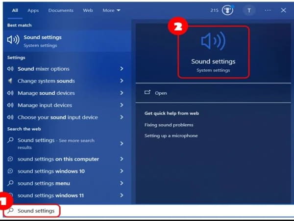This screenshot has width=294, height=221.
Task: Open the three-dot options menu
Action: pos(268,10)
